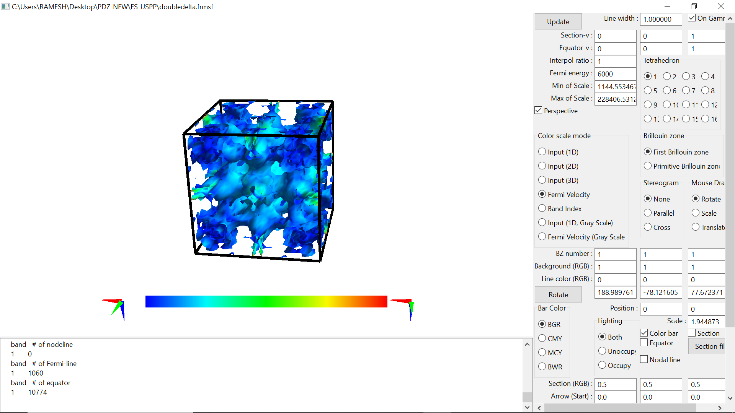The width and height of the screenshot is (735, 413).
Task: Select Parallel stereogram mode
Action: pyautogui.click(x=647, y=213)
